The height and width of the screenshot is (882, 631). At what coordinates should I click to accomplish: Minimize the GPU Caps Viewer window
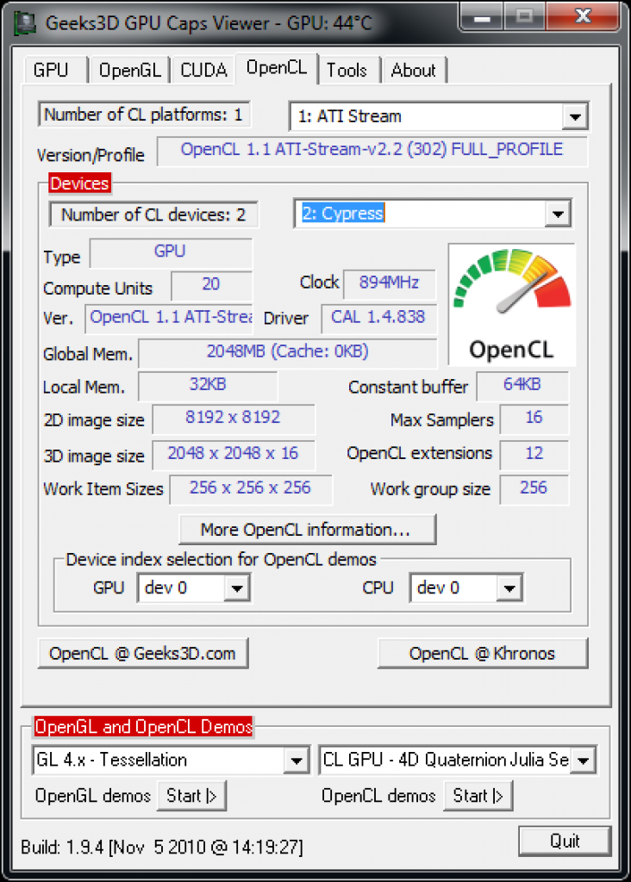pyautogui.click(x=482, y=17)
